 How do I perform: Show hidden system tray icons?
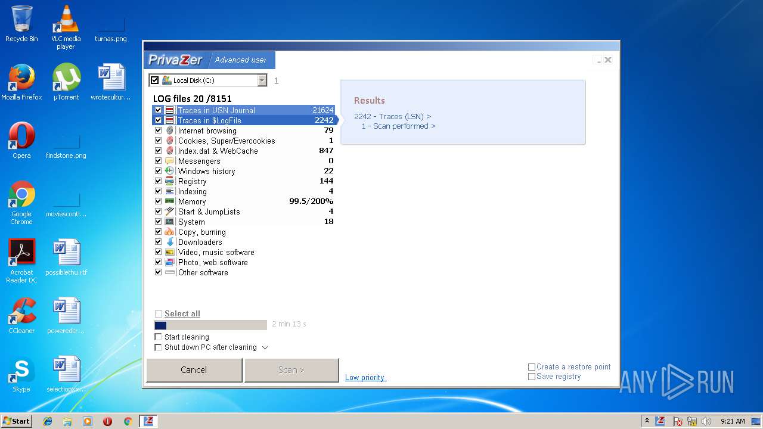click(x=647, y=421)
